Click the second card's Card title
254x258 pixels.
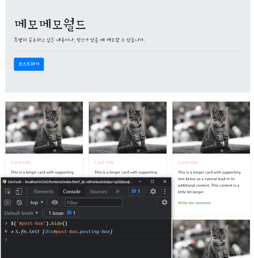click(104, 162)
